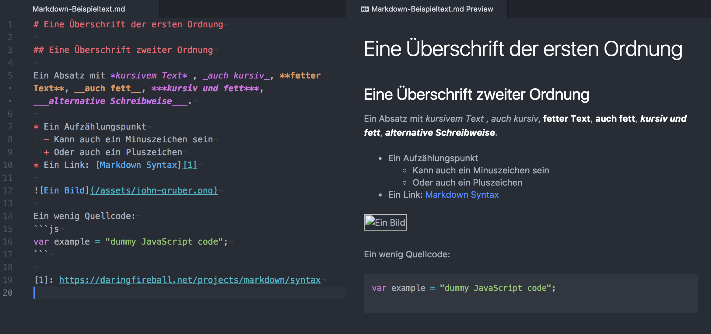Click the '[1]' reference on editor line 10
711x334 pixels.
click(x=190, y=165)
